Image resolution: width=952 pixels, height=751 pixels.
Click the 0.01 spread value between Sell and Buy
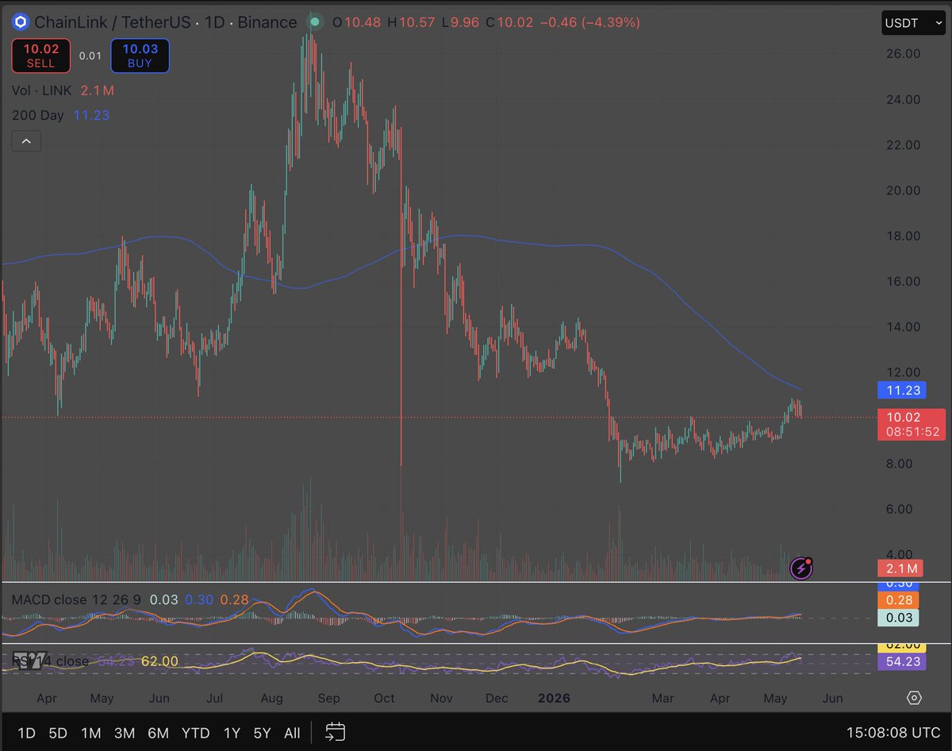point(90,56)
